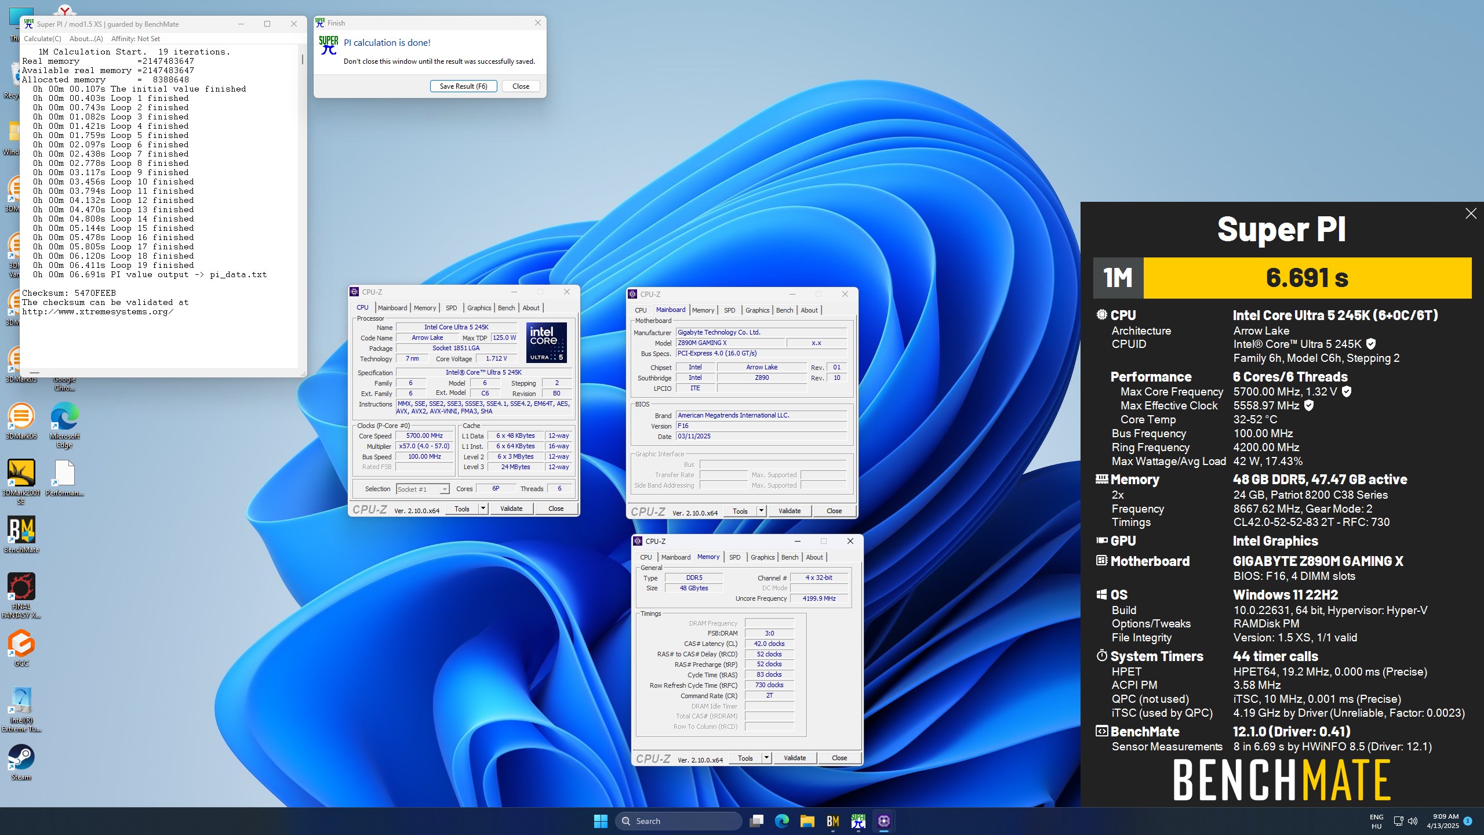Click Save Result (F6) button

(x=463, y=86)
